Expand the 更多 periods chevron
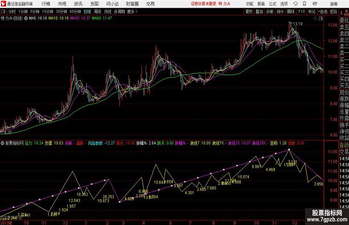The height and width of the screenshot is (225, 349). (x=132, y=12)
